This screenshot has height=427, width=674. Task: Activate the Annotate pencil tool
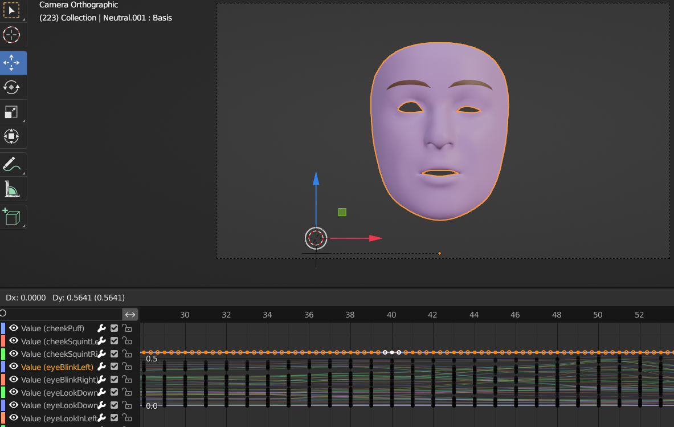(11, 164)
